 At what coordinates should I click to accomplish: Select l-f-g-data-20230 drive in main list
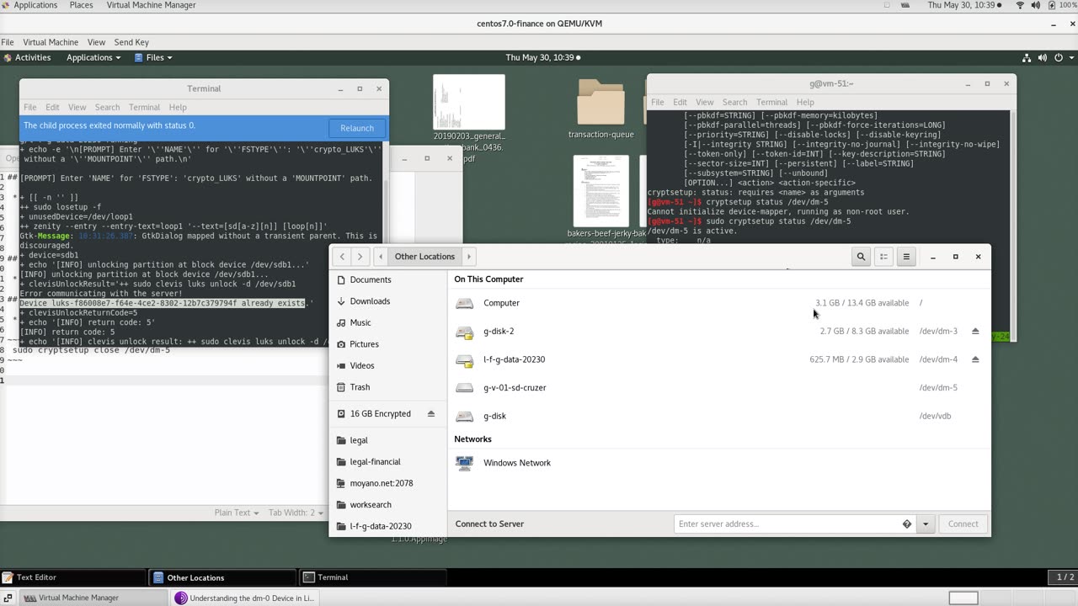tap(719, 359)
